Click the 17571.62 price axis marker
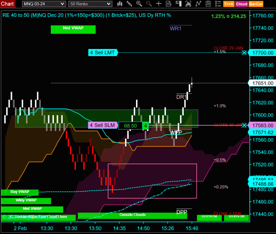The image size is (276, 234). tap(262, 133)
